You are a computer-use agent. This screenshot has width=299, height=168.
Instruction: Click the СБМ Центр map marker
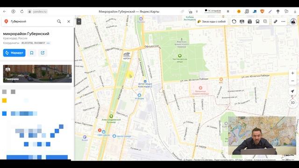(x=104, y=132)
